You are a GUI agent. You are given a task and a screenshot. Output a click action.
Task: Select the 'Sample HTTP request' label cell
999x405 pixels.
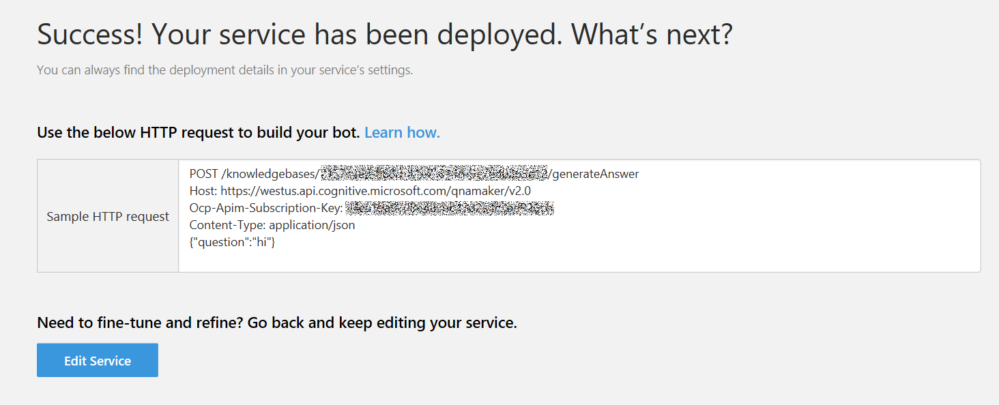108,216
